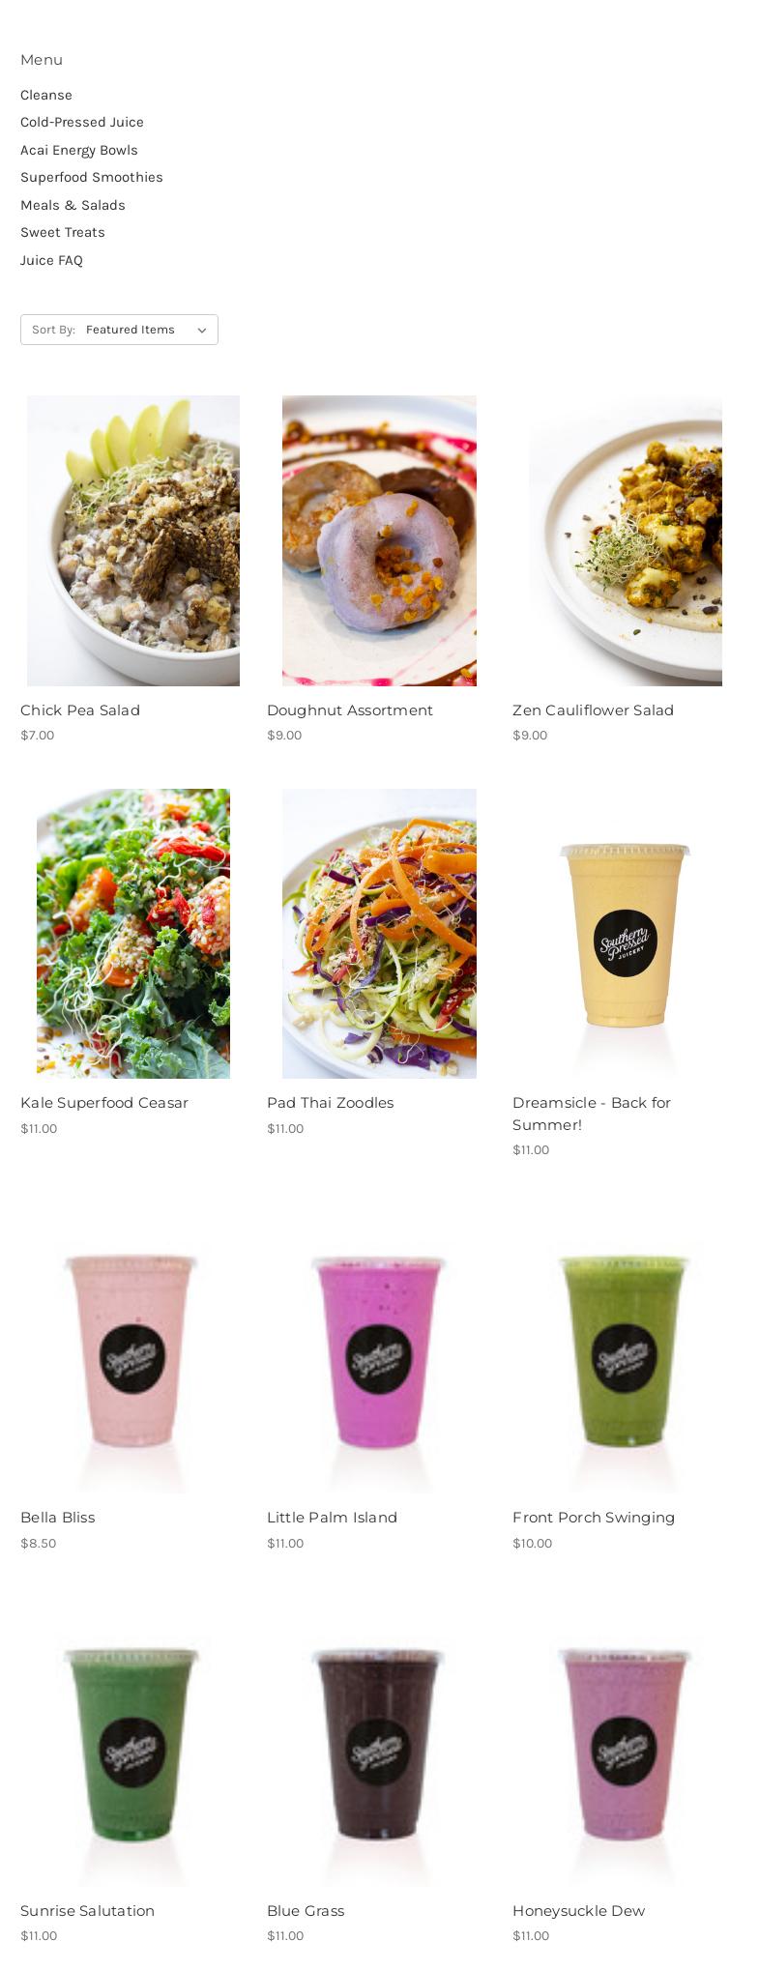Go to Cold-Pressed Juice category
Viewport: 759px width, 1970px height.
[x=82, y=122]
